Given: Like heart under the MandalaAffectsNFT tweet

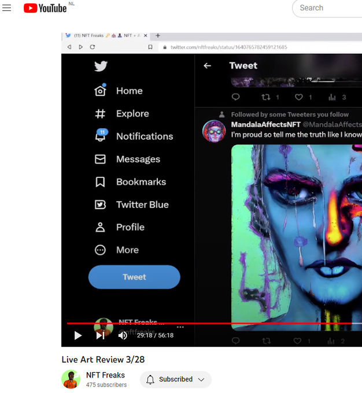Looking at the screenshot, I should click(x=297, y=341).
